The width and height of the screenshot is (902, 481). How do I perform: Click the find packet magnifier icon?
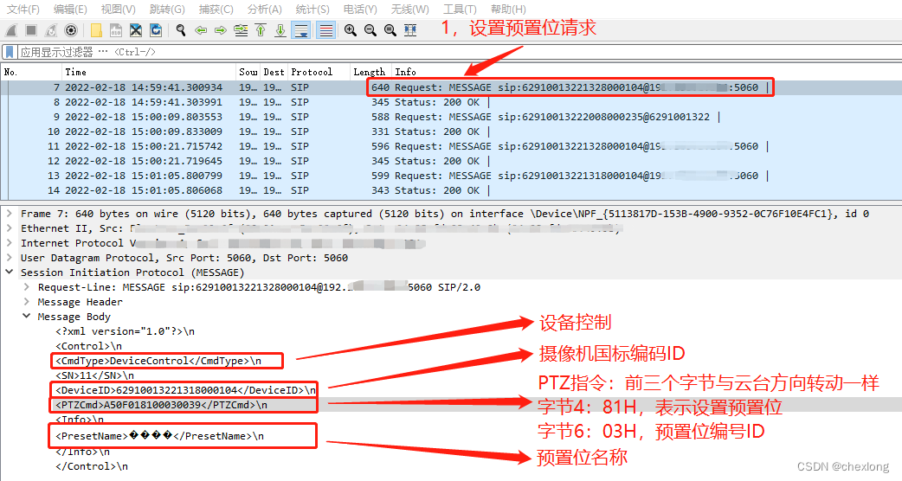pyautogui.click(x=181, y=30)
